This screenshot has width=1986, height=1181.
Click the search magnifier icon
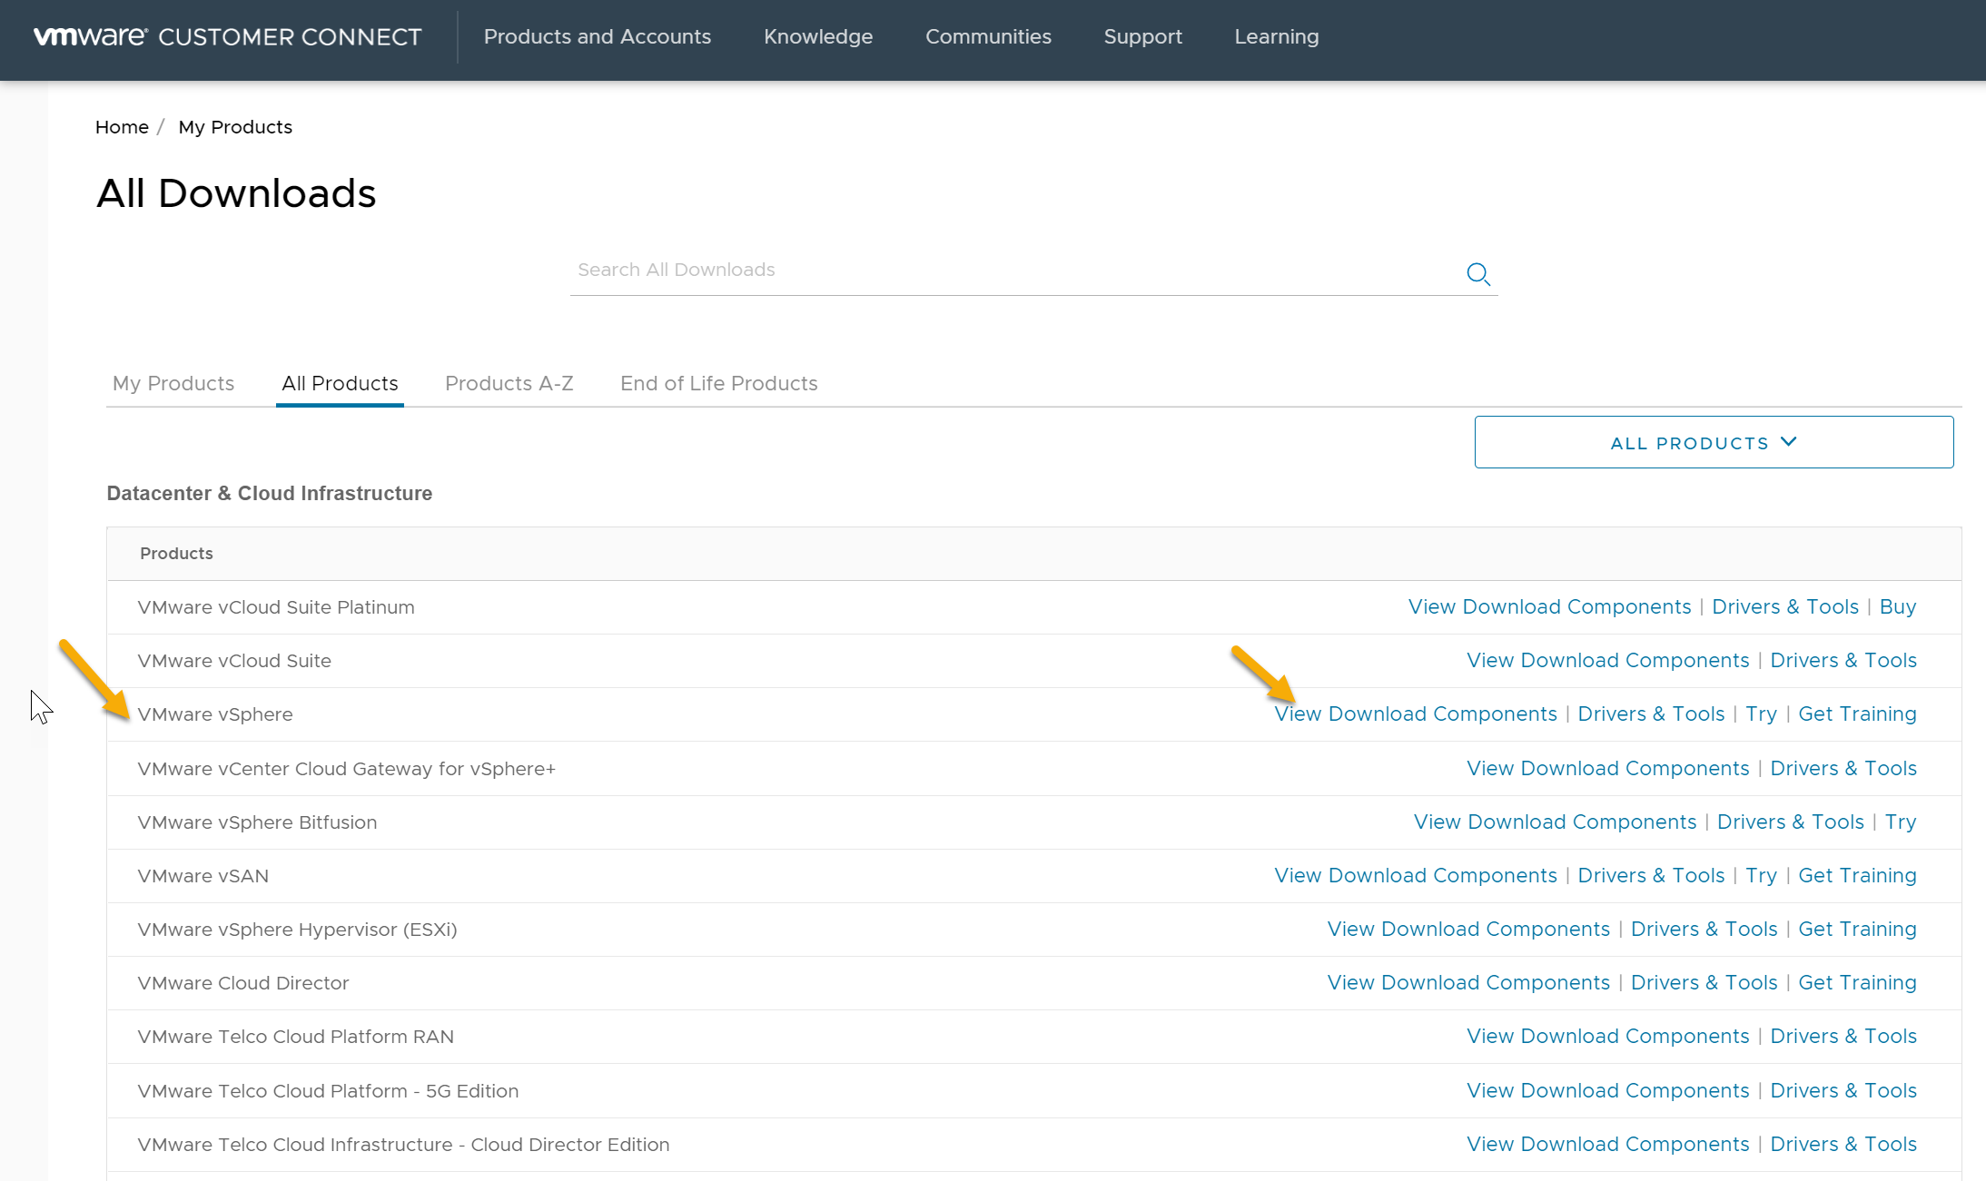pyautogui.click(x=1477, y=273)
